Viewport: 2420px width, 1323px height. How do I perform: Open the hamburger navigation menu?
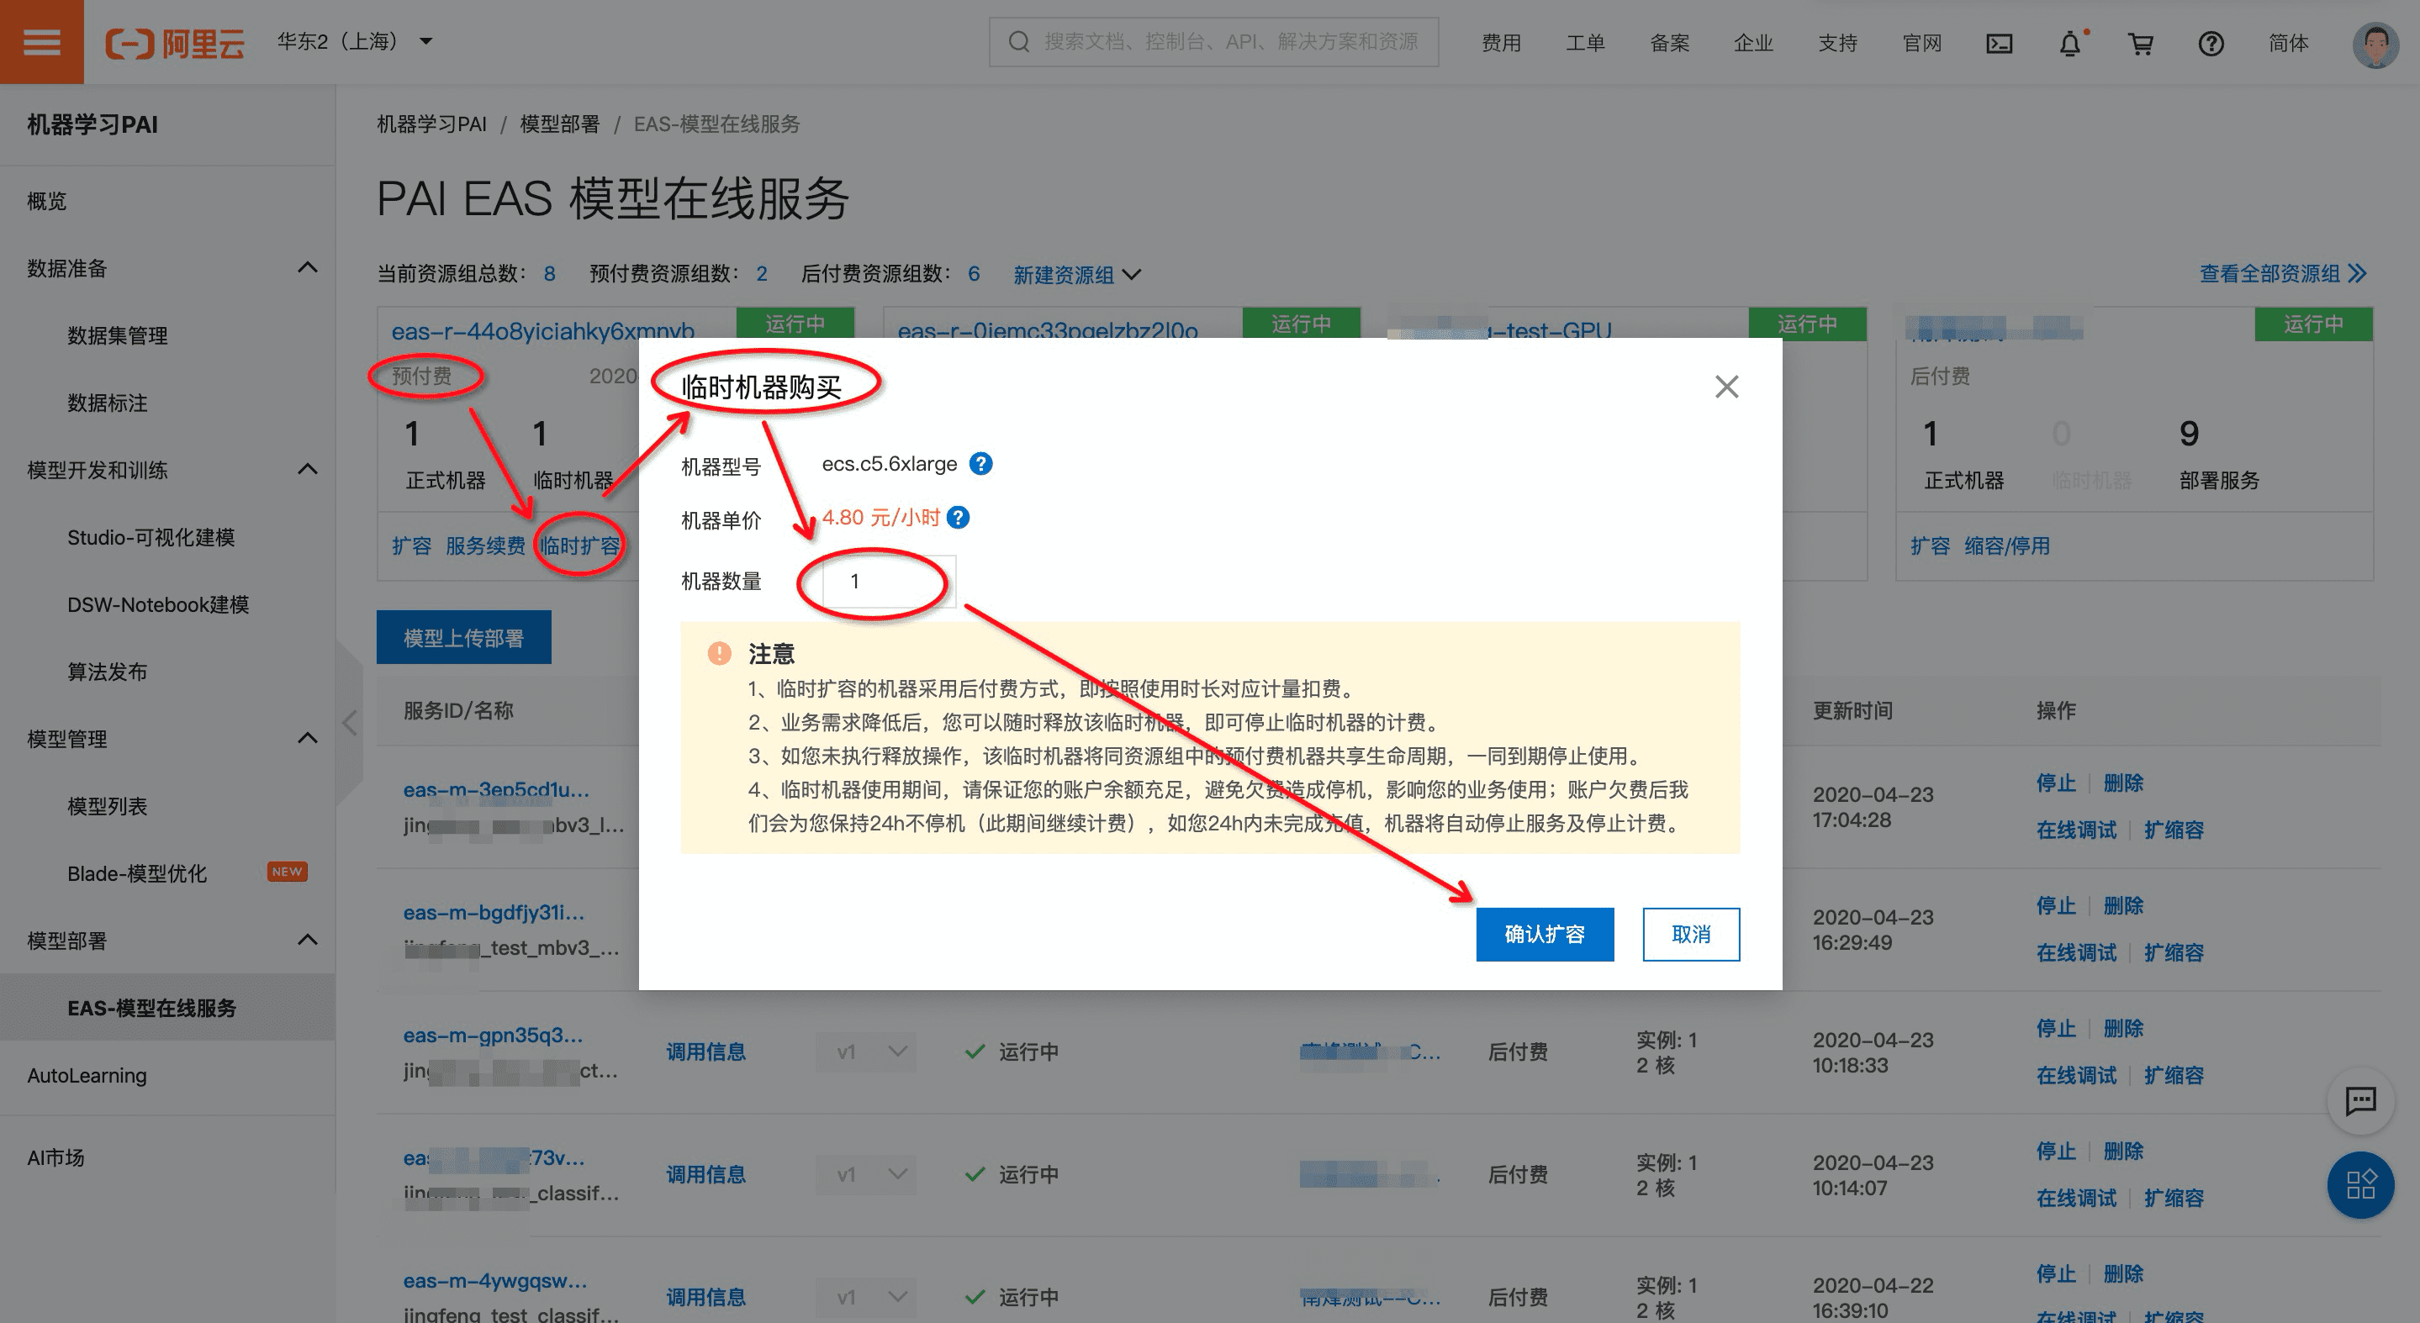(41, 42)
